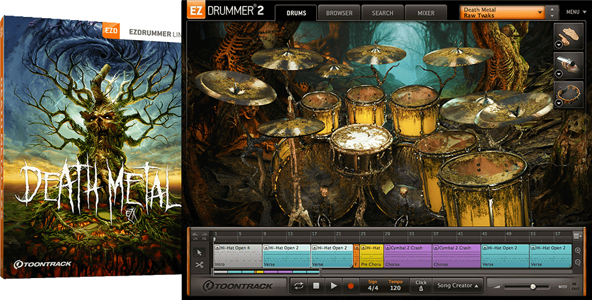The height and width of the screenshot is (300, 592).
Task: Switch to the SEARCH tab
Action: click(383, 13)
